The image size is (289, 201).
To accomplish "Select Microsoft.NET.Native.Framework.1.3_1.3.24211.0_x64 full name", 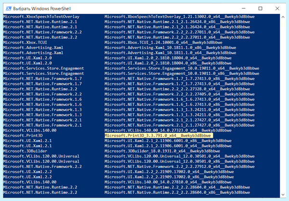I will [180, 109].
